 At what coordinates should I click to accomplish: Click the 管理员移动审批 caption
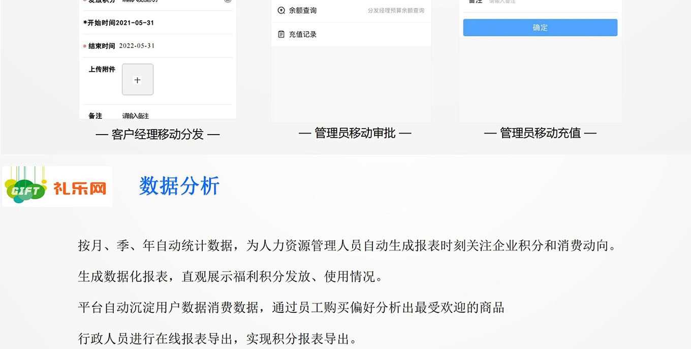[355, 133]
